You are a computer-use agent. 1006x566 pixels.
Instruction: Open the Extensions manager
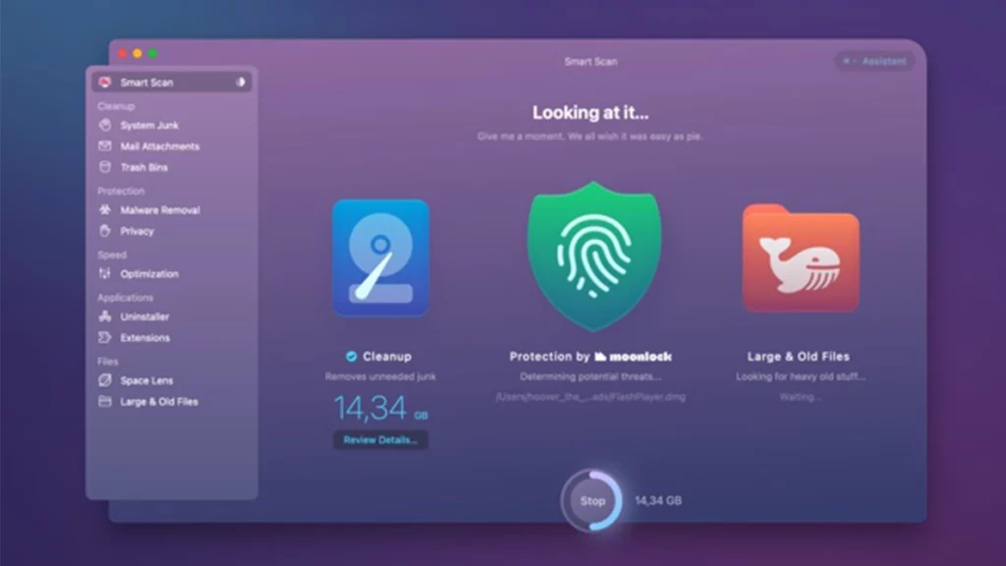tap(147, 337)
